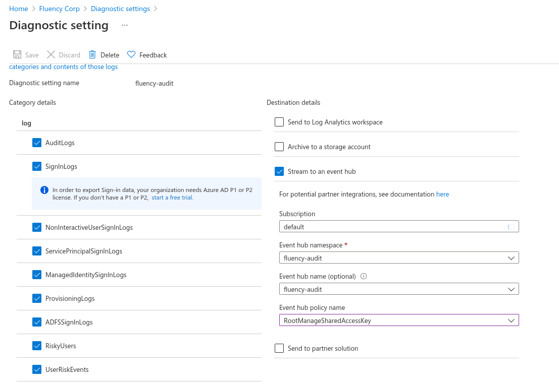The height and width of the screenshot is (386, 559).
Task: Uncheck the ADFSSignInLogs checkbox
Action: click(x=37, y=322)
